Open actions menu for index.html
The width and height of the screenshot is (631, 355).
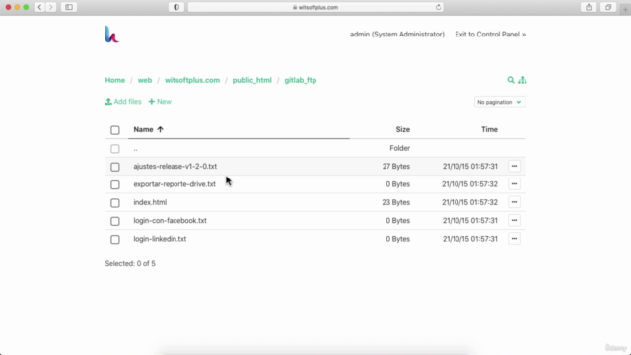point(514,202)
